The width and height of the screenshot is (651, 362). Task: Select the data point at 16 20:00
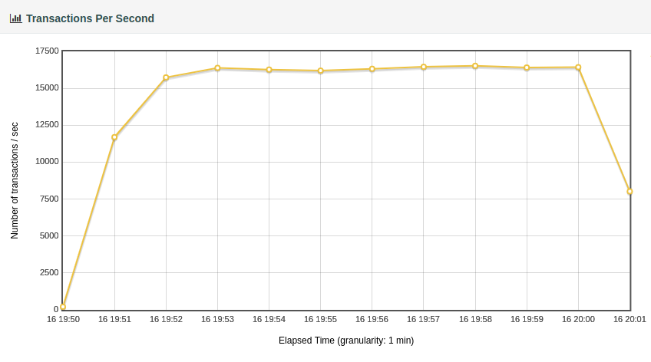(x=578, y=67)
